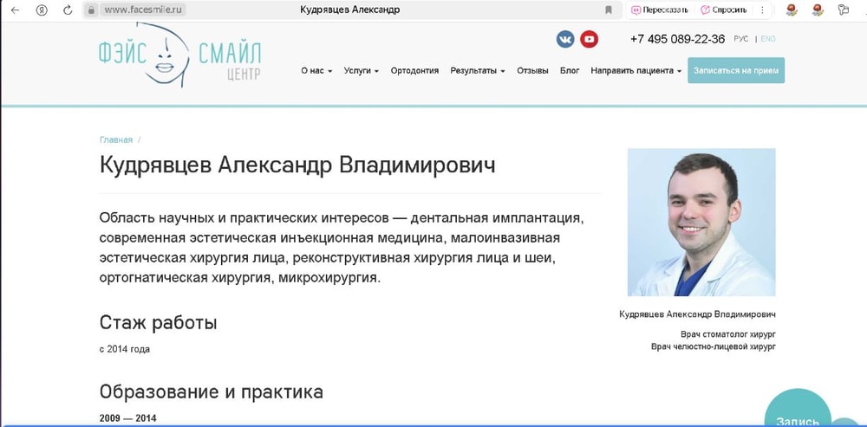867x427 pixels.
Task: Click the Фэйс Смайл Центр logo
Action: [x=179, y=55]
